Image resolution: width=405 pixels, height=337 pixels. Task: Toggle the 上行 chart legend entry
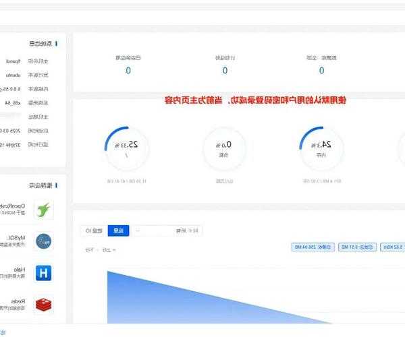pos(107,251)
